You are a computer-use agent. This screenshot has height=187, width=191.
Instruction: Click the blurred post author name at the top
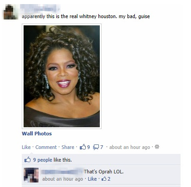(x=40, y=8)
